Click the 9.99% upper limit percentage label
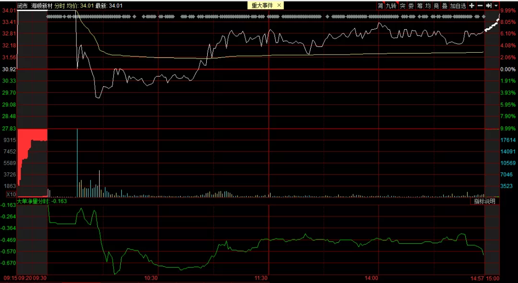This screenshot has width=518, height=283. pyautogui.click(x=508, y=11)
